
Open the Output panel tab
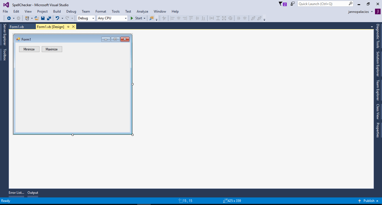coord(33,193)
